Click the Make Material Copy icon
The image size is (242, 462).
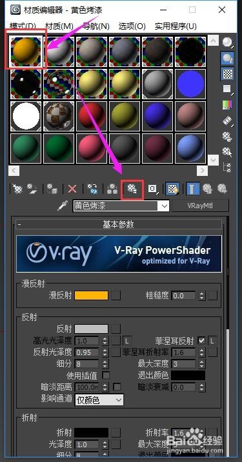(92, 189)
